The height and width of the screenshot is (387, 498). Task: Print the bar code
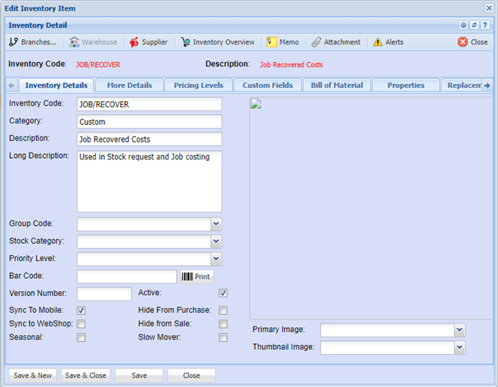pos(197,277)
